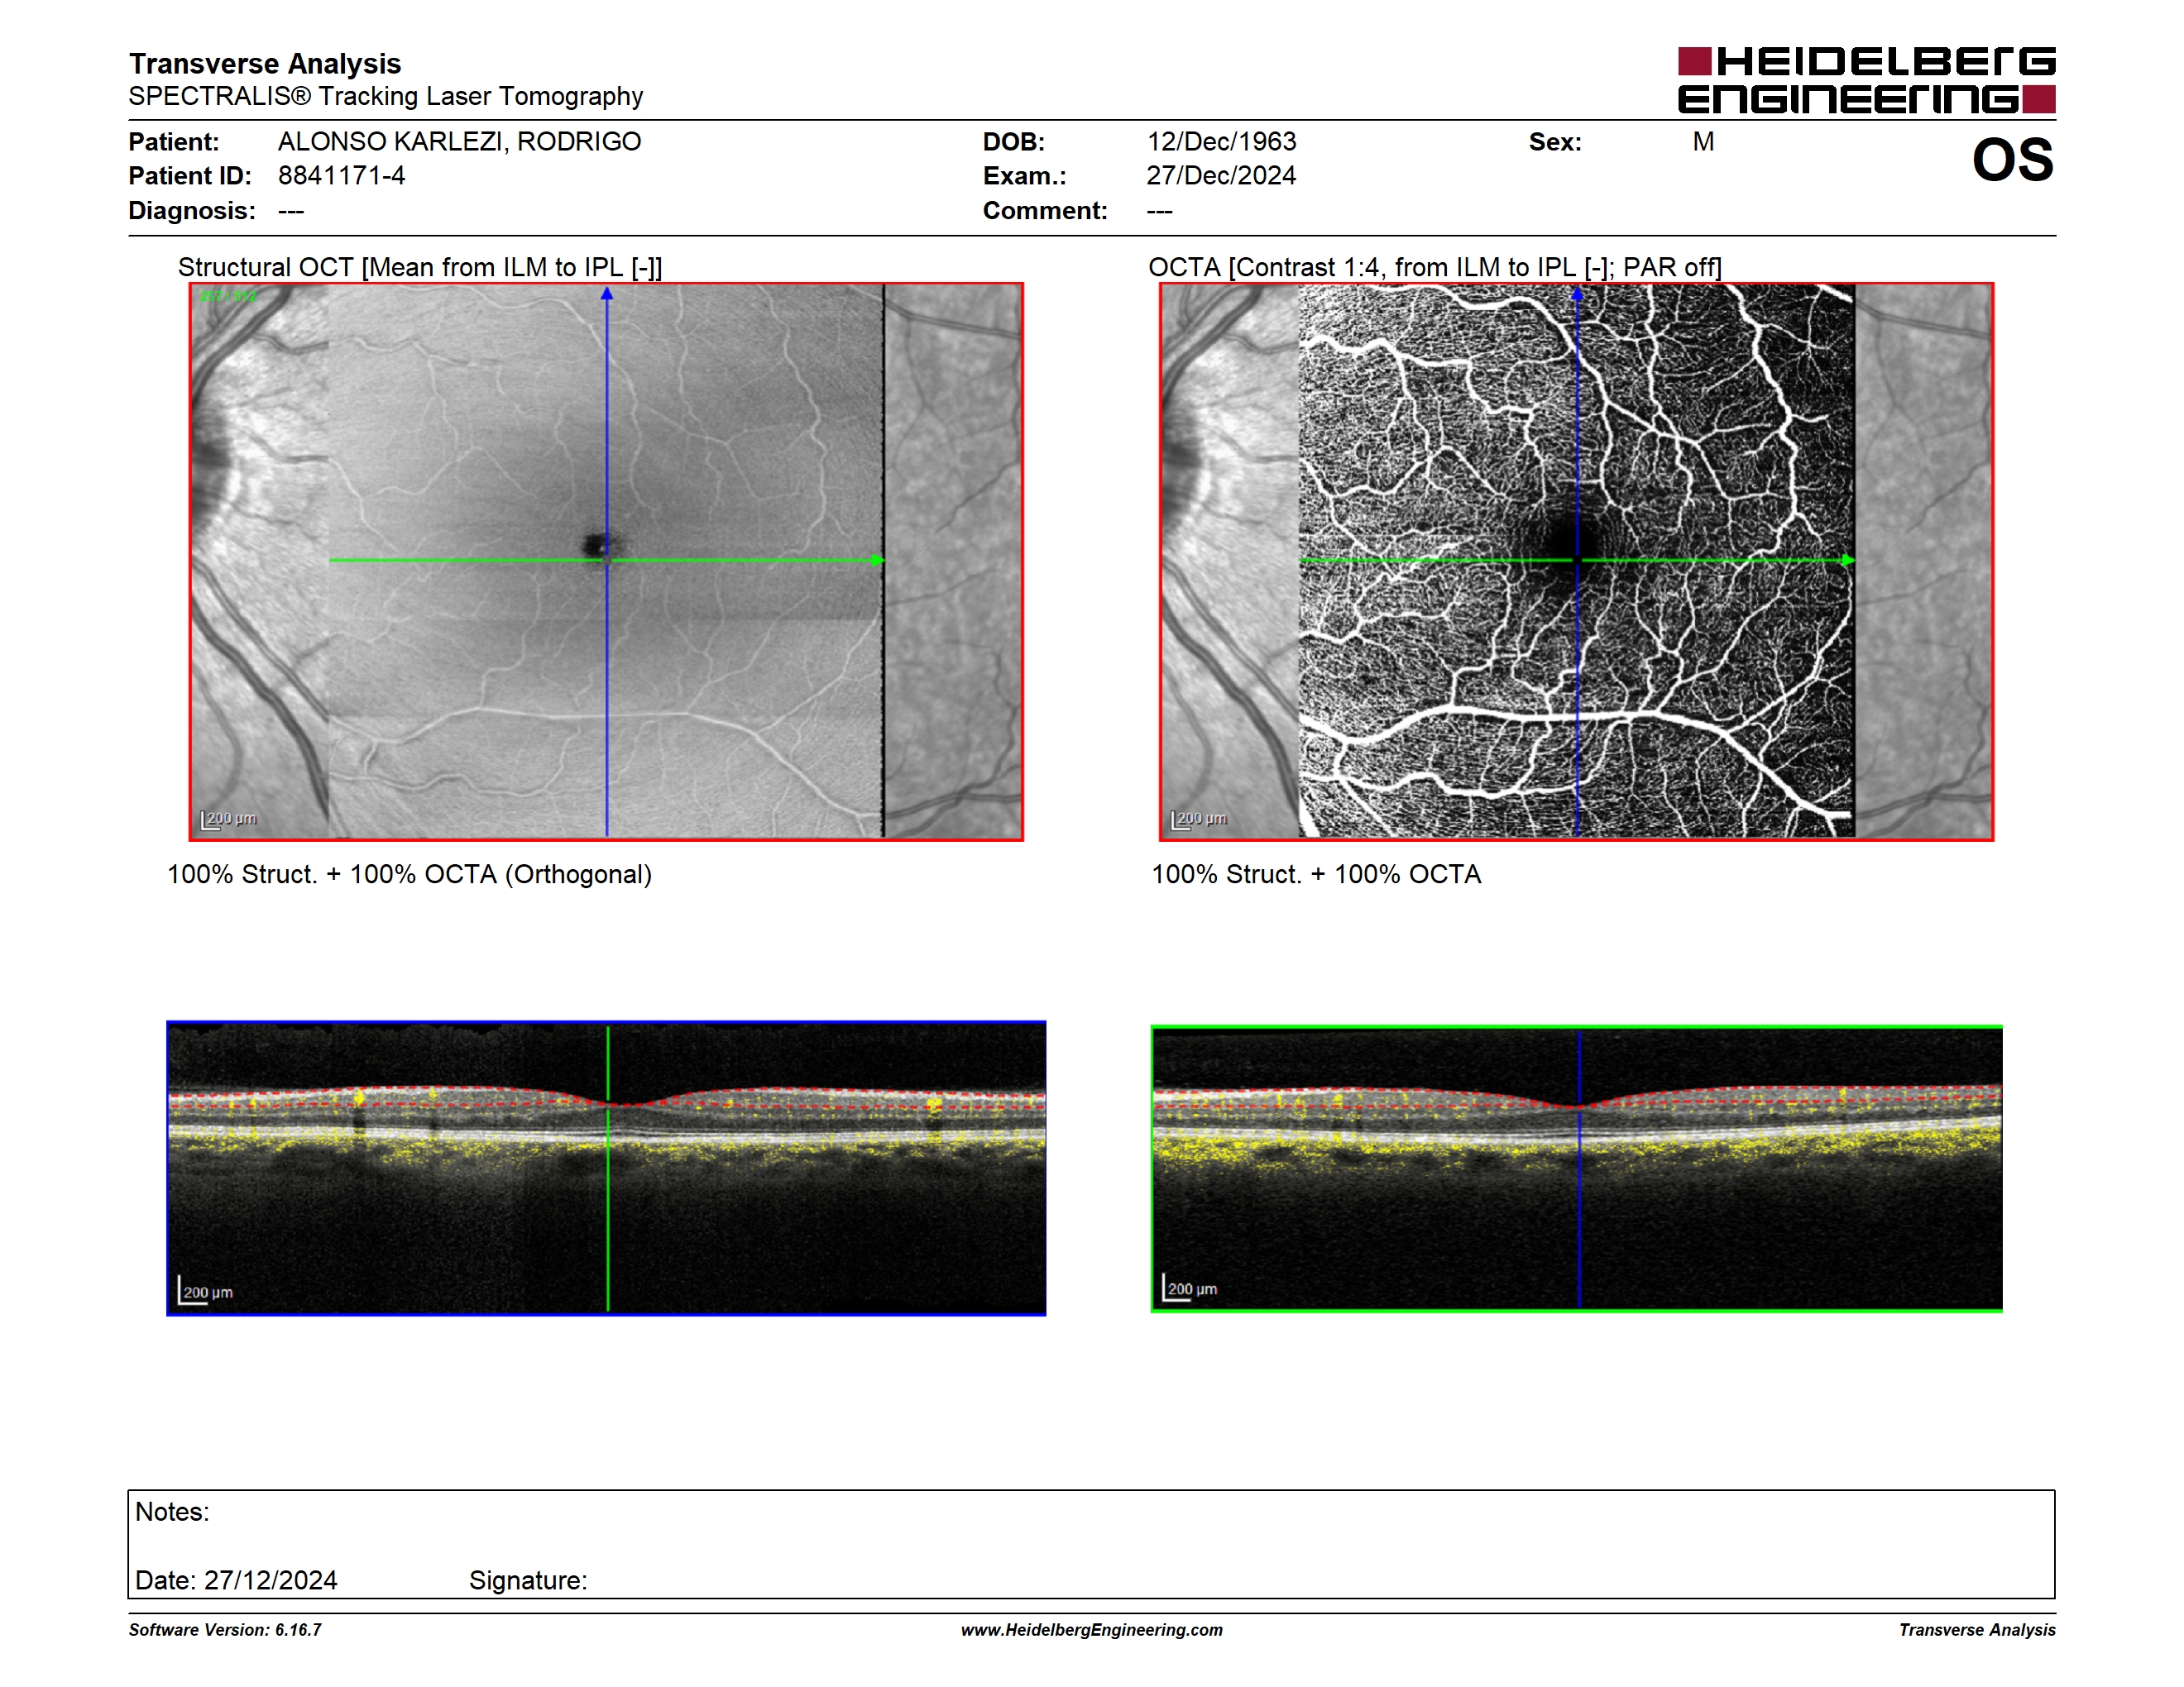
Task: Select the patient name ALONSO KARLEZI, RODRIGO
Action: click(x=459, y=141)
